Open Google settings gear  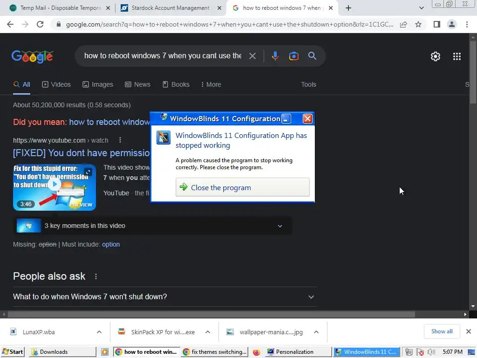pos(436,56)
